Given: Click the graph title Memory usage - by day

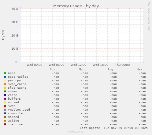Looking at the screenshot, I should tap(76, 6).
